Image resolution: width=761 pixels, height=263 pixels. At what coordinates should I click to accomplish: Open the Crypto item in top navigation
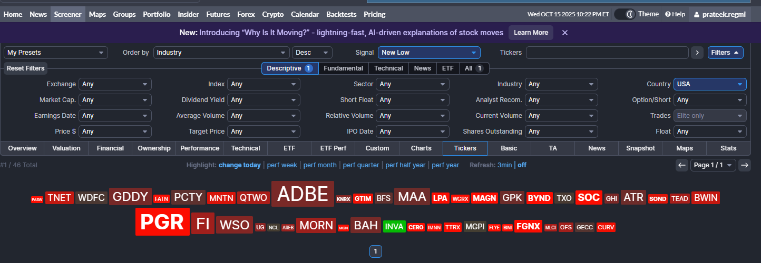tap(272, 14)
